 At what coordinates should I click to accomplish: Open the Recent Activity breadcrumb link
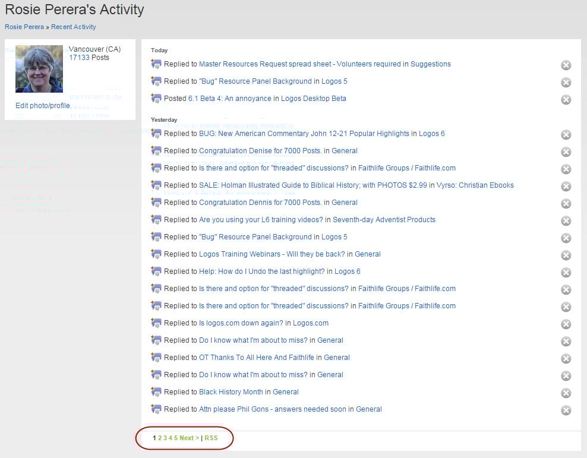[74, 27]
